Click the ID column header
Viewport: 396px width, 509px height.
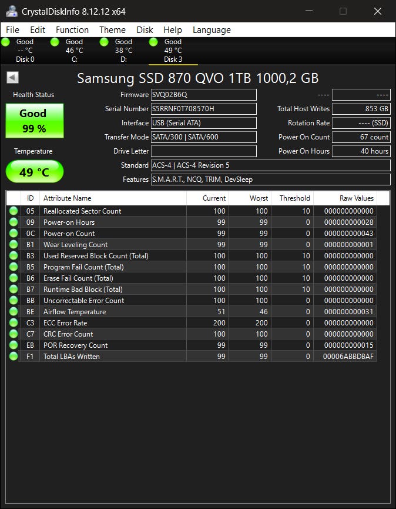pos(30,198)
